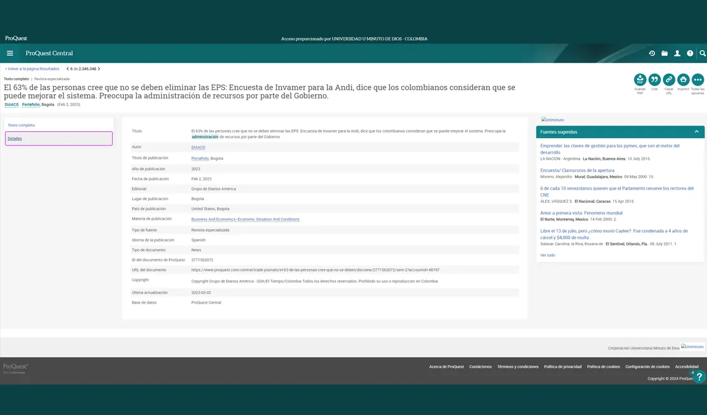This screenshot has height=415, width=707.
Task: Open recent searches history icon
Action: coord(652,53)
